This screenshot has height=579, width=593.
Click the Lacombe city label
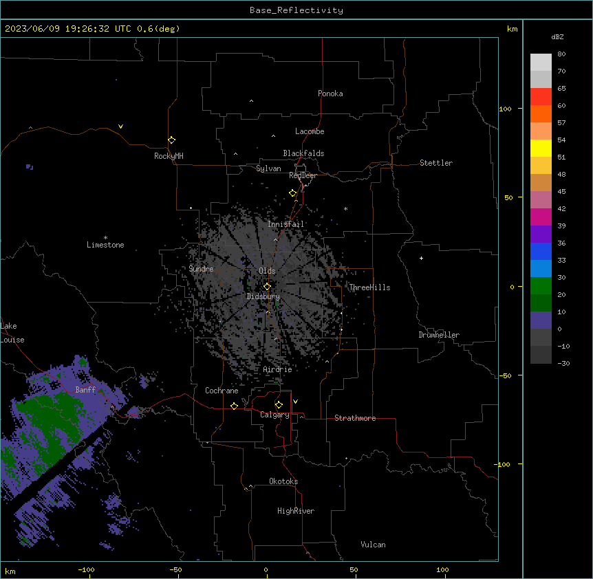coord(310,131)
